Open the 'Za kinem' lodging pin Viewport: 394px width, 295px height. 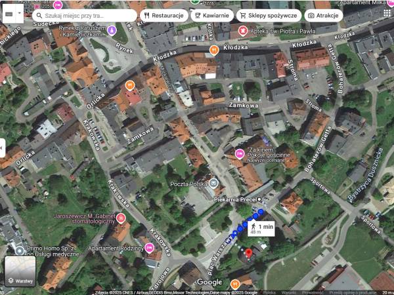240,153
